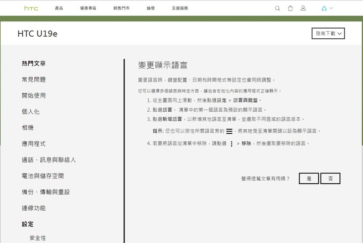Expand the chevron beside the Viveport icon

[x=331, y=8]
